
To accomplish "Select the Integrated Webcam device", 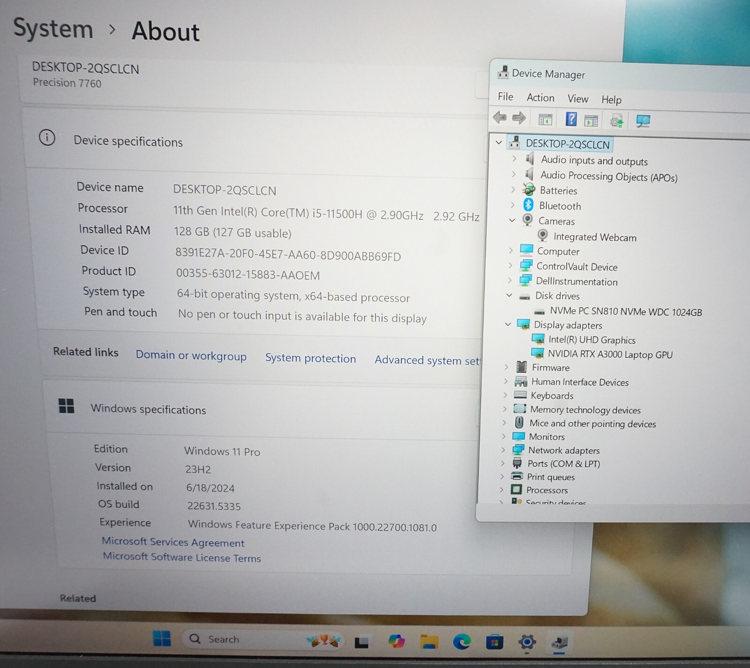I will tap(594, 237).
